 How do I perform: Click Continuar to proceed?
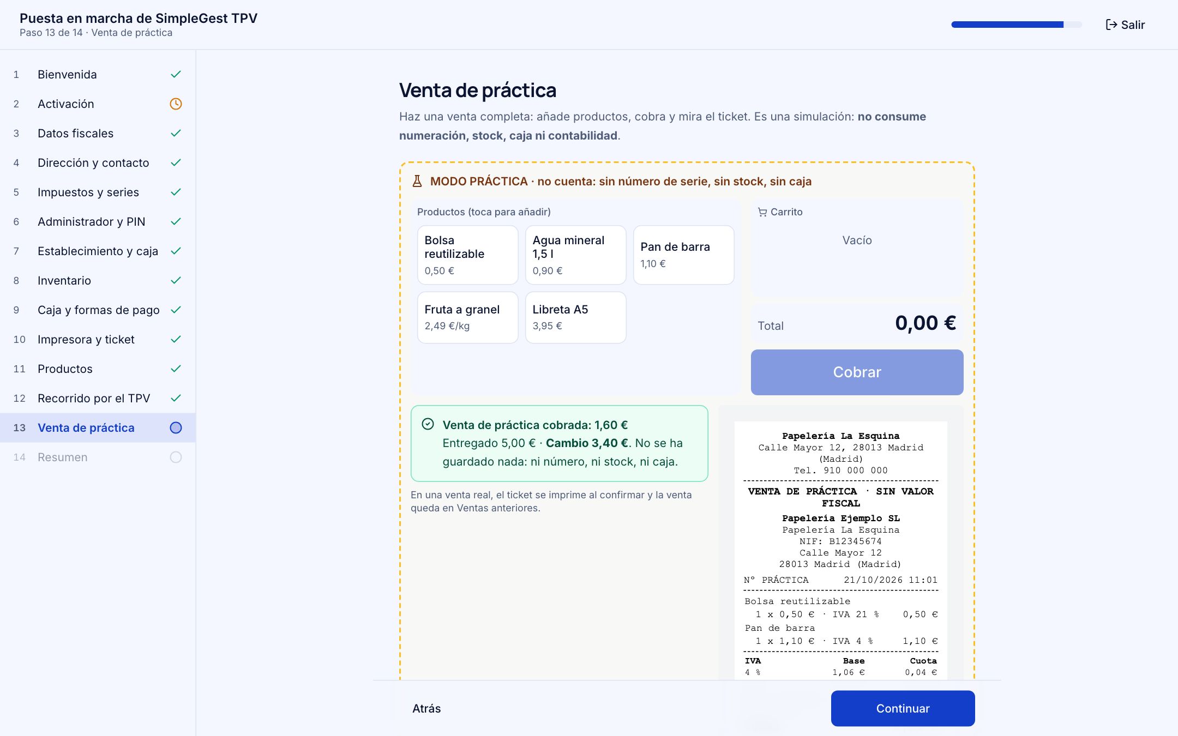pos(903,708)
